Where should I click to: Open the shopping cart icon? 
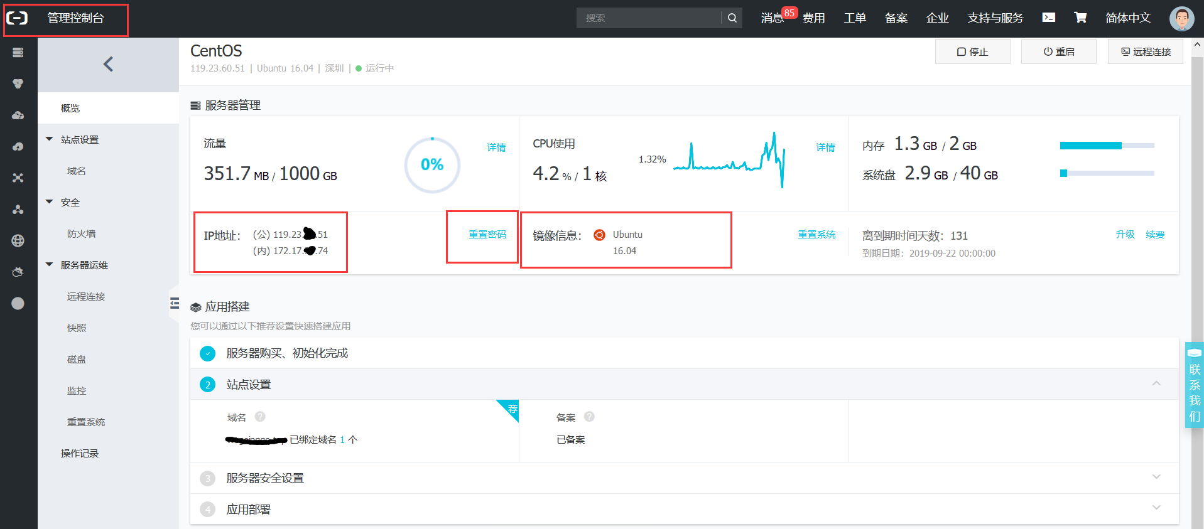pos(1080,18)
